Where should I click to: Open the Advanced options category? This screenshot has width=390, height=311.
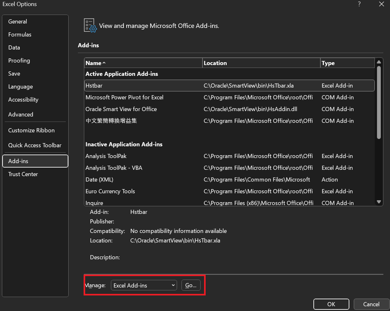pyautogui.click(x=35, y=115)
